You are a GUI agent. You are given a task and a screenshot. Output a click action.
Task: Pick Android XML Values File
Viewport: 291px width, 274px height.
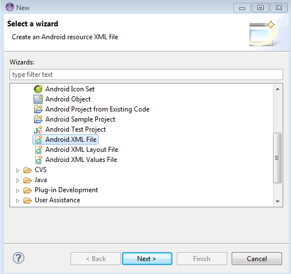point(81,160)
